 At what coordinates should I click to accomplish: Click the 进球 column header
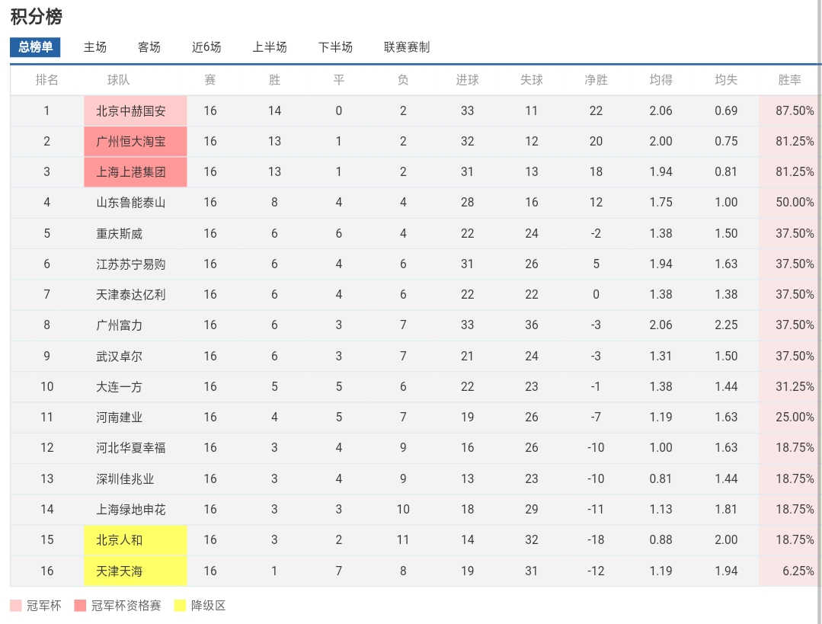(467, 80)
